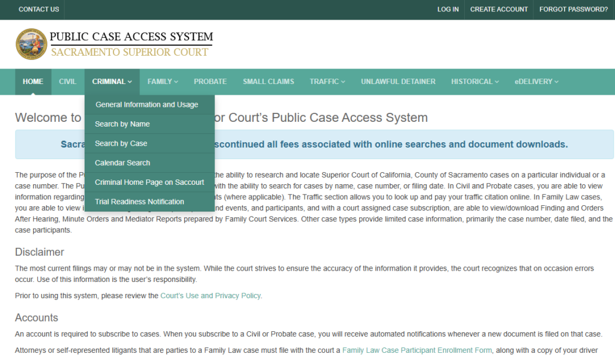Choose Trial Readiness Notification option
615x357 pixels.
pos(139,202)
